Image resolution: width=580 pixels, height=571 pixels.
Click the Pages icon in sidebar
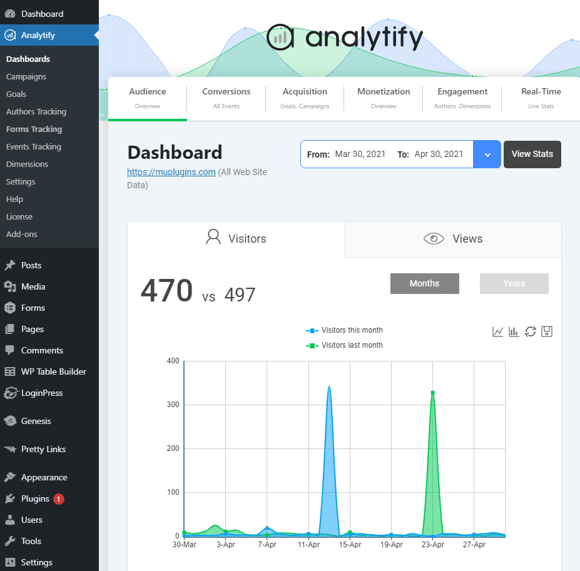click(x=10, y=329)
